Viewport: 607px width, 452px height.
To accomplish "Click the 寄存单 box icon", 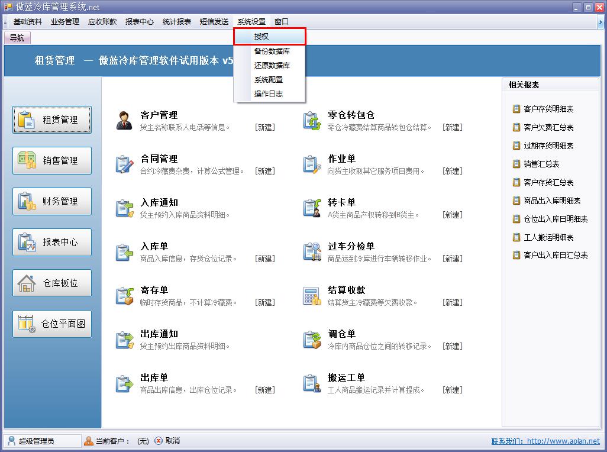I will (124, 295).
